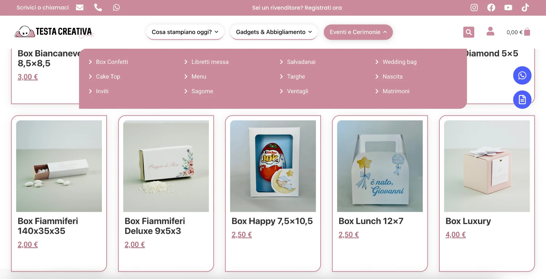Open the shopping cart bag icon
This screenshot has height=279, width=546.
coord(527,32)
